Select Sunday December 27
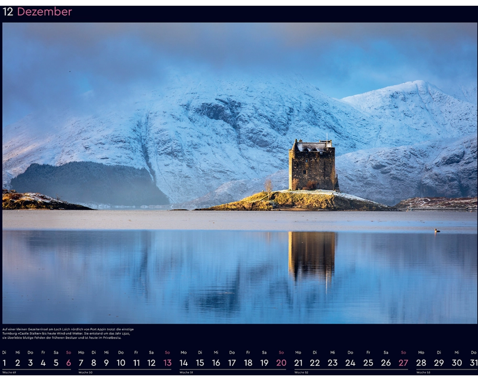The height and width of the screenshot is (382, 478). coord(403,362)
